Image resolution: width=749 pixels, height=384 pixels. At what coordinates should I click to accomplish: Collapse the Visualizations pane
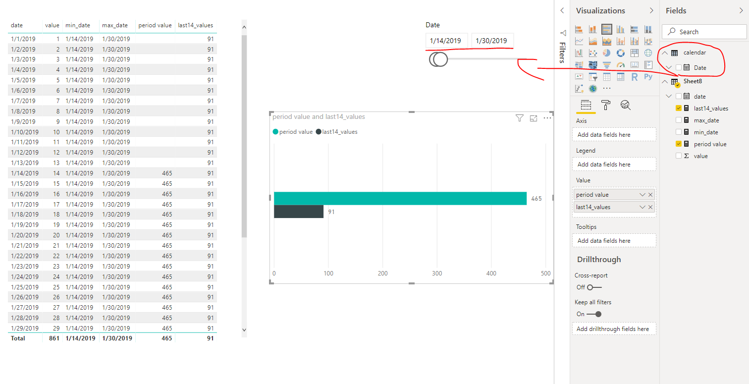[x=651, y=10]
